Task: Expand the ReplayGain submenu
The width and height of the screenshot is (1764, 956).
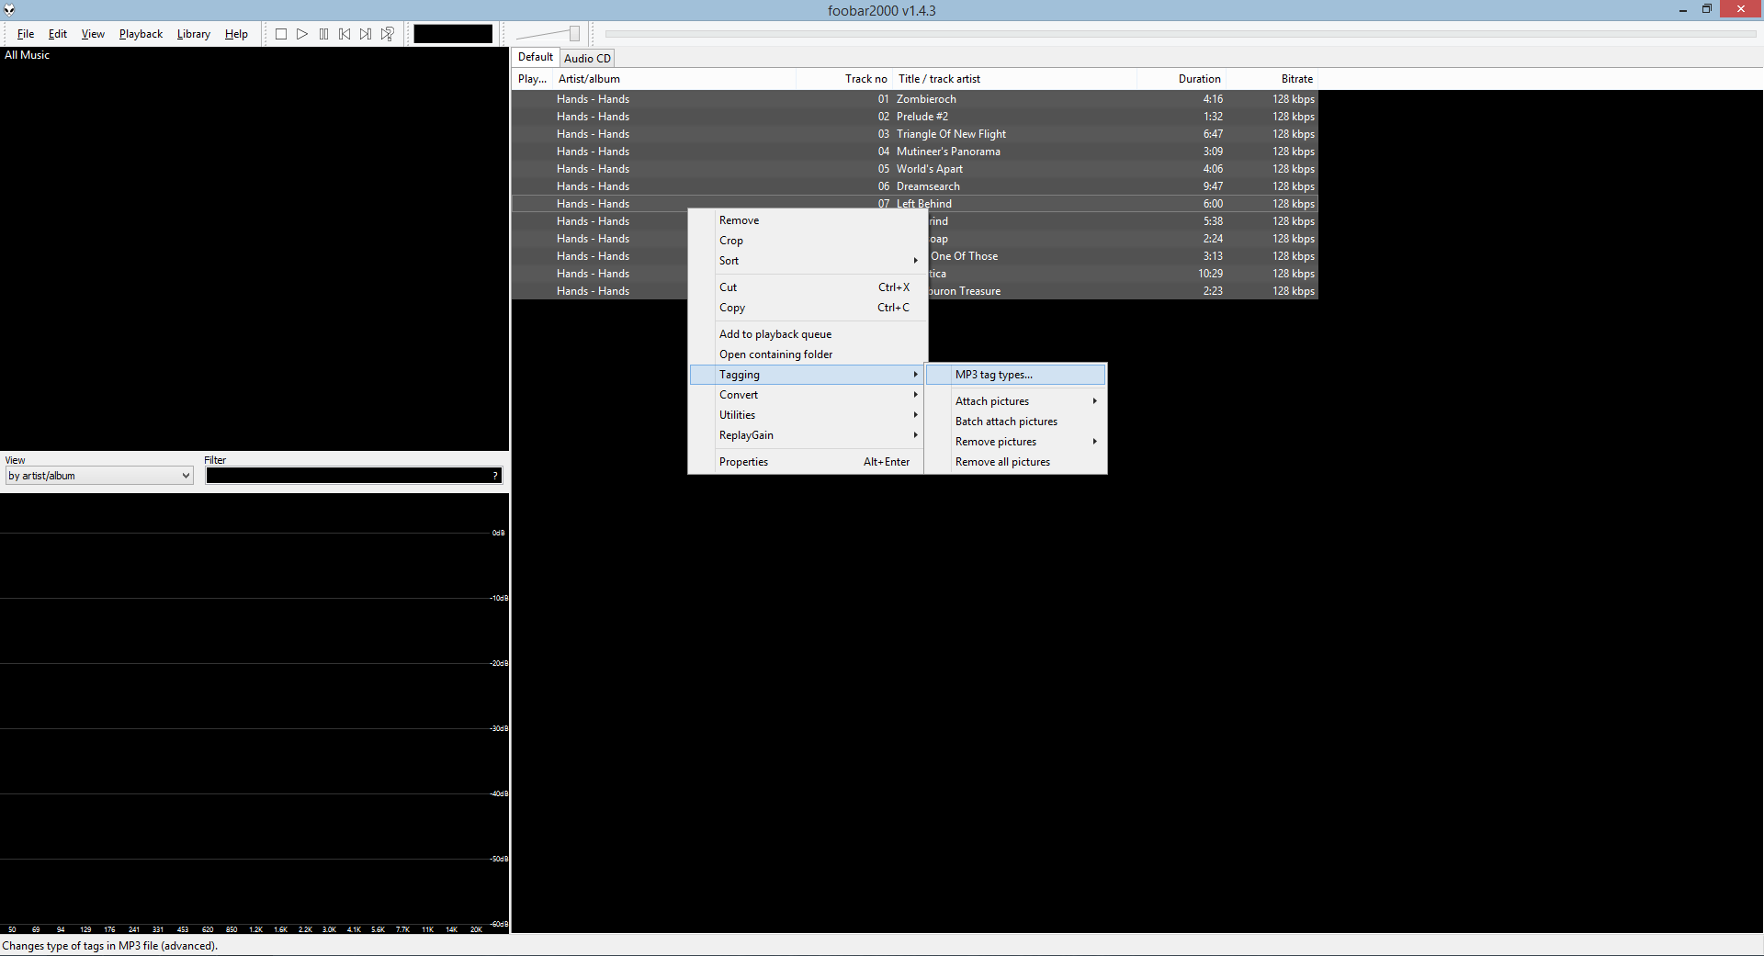Action: pyautogui.click(x=808, y=435)
